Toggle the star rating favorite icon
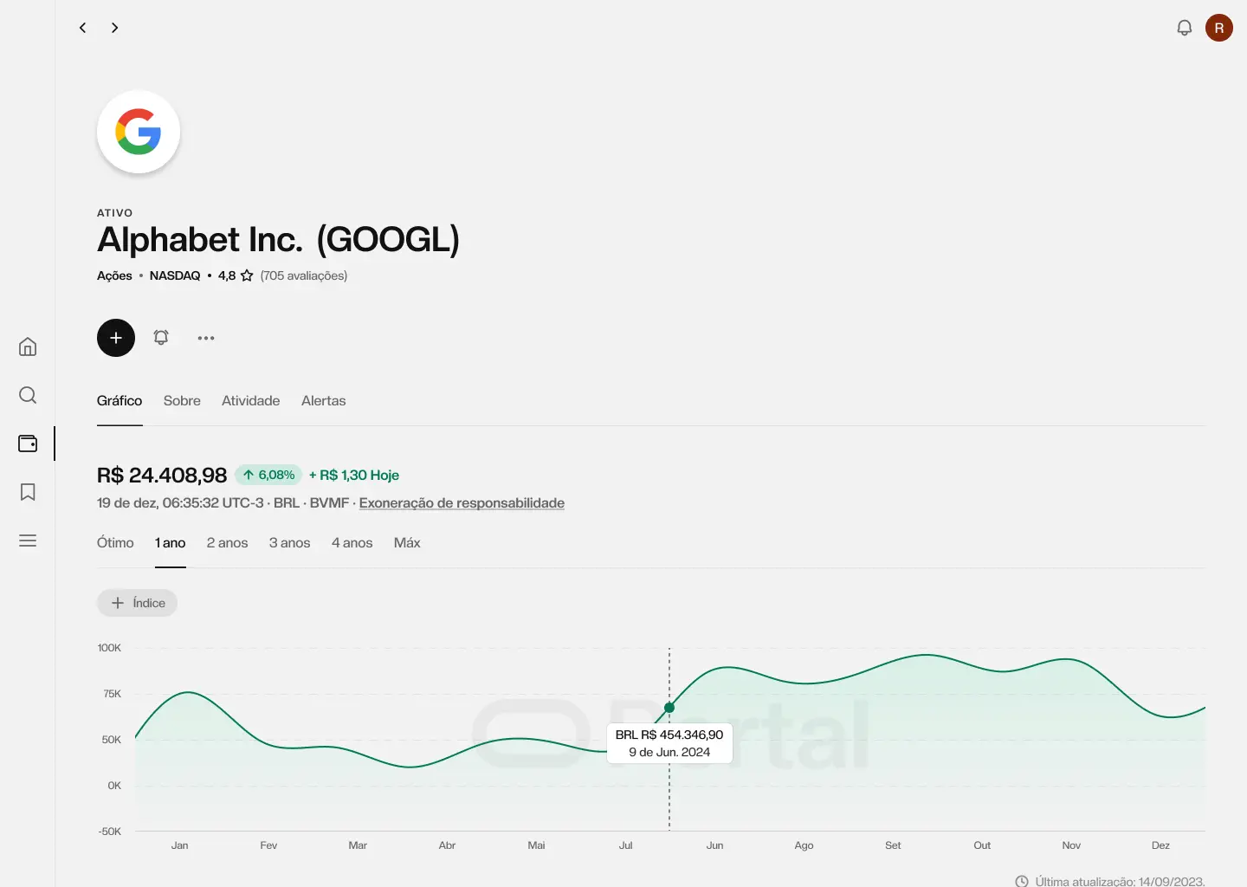 [247, 275]
